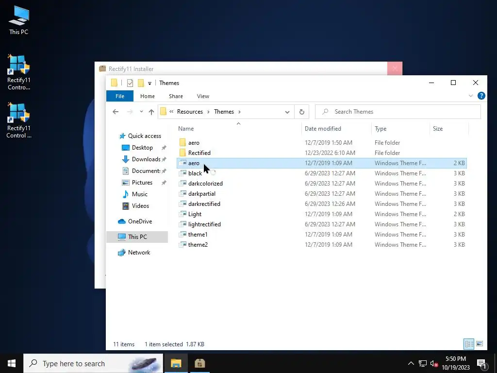Open the address bar history dropdown
This screenshot has height=373, width=497.
tap(287, 112)
